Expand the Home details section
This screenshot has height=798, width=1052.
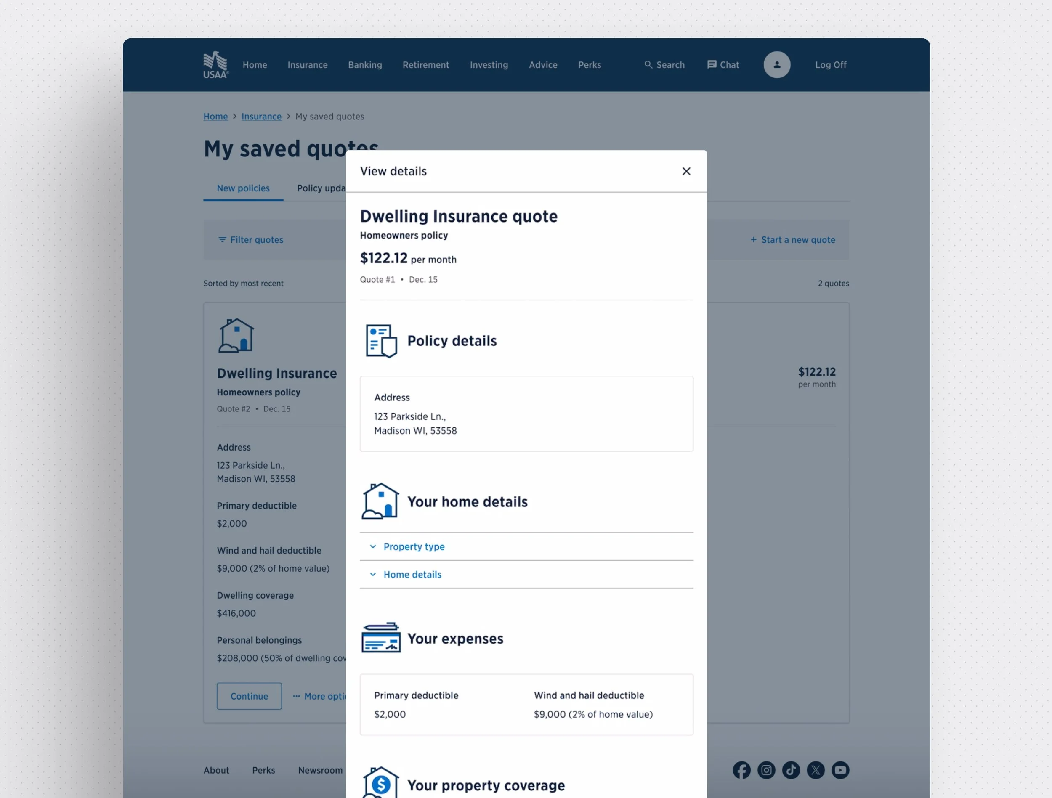(412, 575)
